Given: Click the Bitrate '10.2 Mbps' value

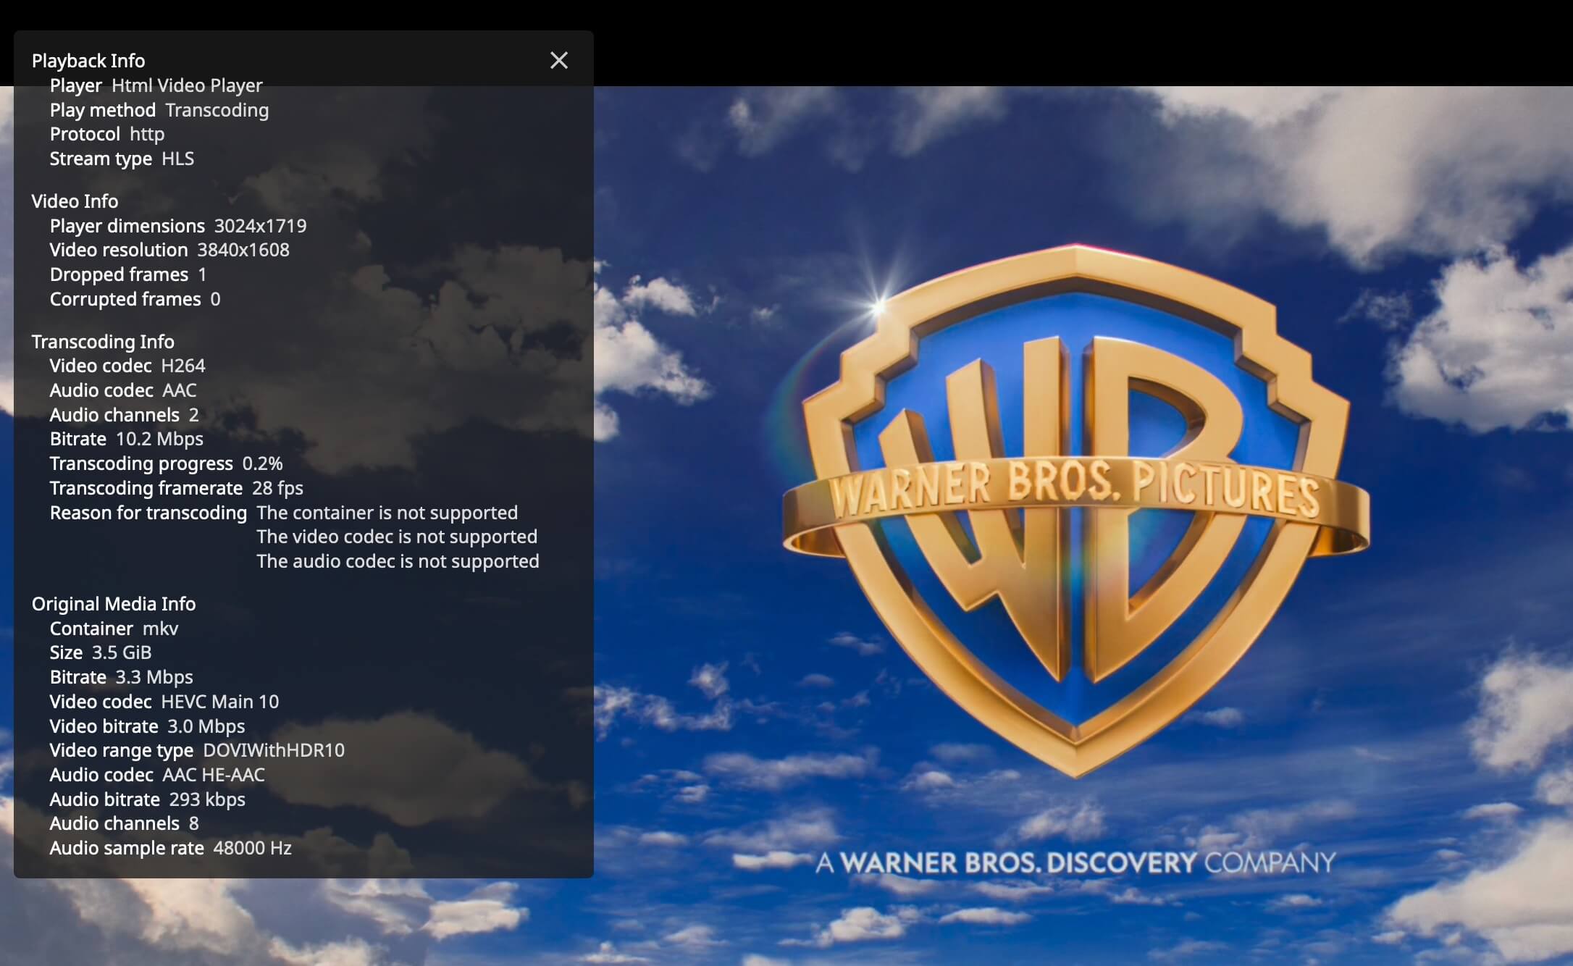Looking at the screenshot, I should 159,439.
